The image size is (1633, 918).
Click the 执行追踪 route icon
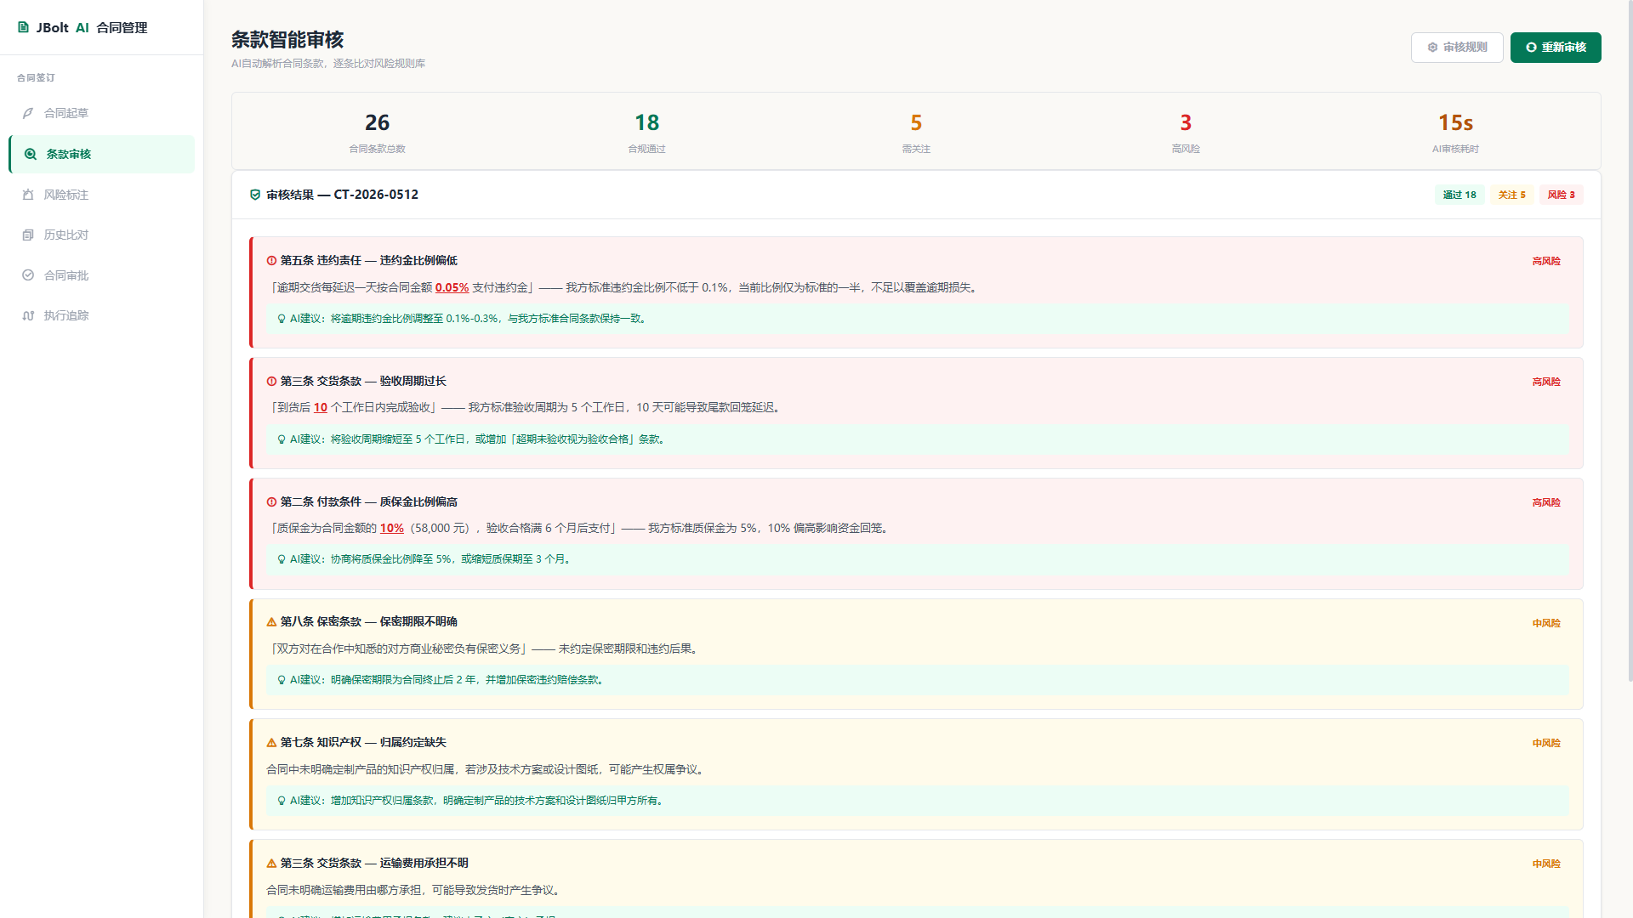point(28,315)
